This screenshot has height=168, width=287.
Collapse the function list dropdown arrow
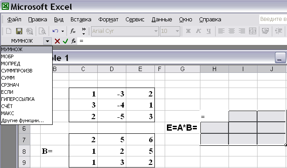point(47,41)
